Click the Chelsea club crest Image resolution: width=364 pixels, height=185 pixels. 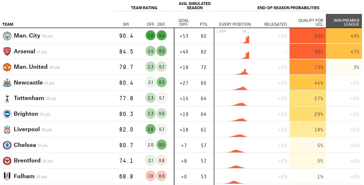[x=7, y=145]
